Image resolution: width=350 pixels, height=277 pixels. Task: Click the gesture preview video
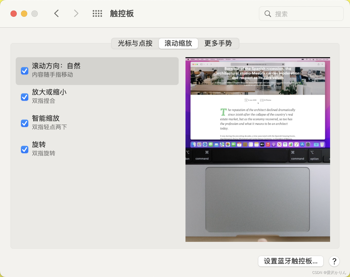click(x=258, y=150)
